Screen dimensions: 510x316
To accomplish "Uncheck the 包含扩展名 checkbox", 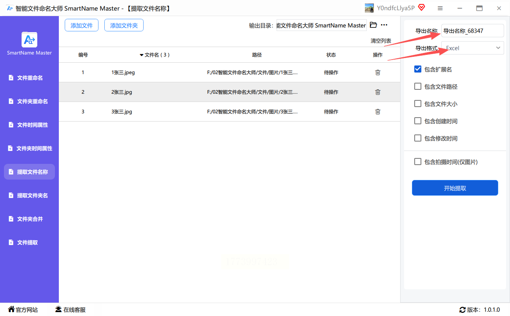I will point(418,69).
